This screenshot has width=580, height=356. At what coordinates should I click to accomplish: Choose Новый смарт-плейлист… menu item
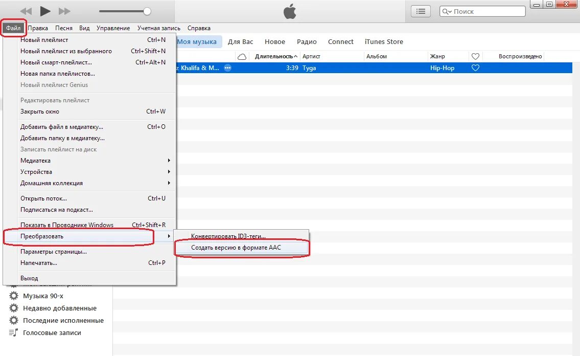click(x=89, y=62)
